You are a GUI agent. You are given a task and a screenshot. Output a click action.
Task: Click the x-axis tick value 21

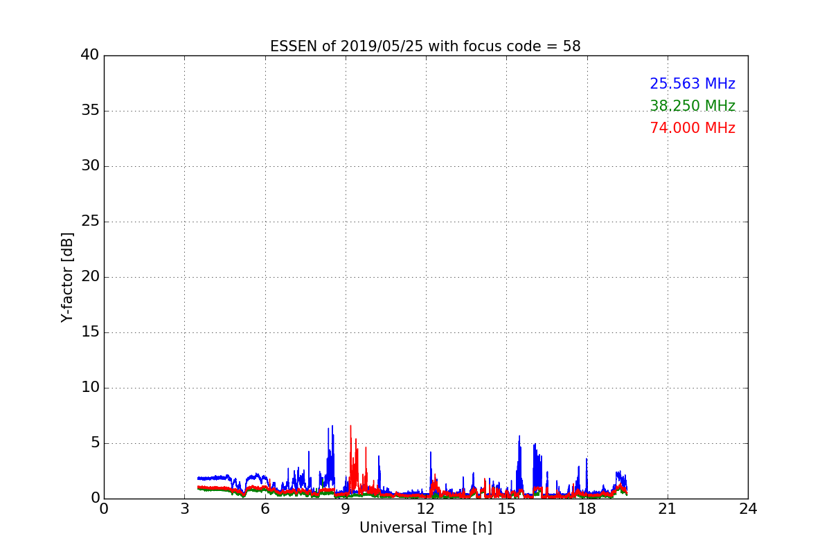tap(668, 509)
